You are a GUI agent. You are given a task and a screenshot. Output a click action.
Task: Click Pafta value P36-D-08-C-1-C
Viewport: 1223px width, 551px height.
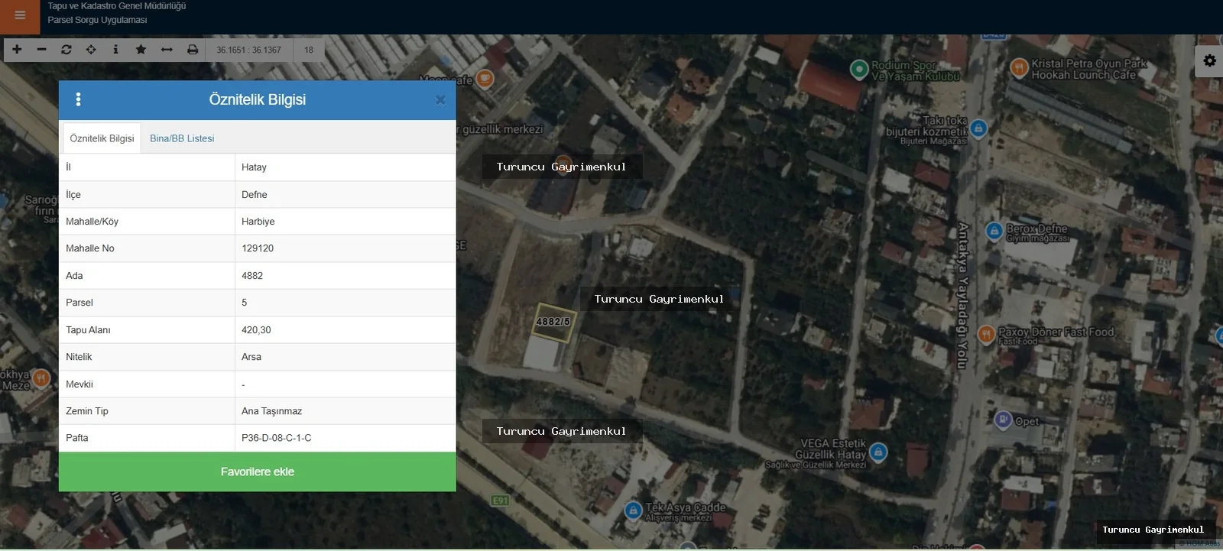click(x=277, y=438)
